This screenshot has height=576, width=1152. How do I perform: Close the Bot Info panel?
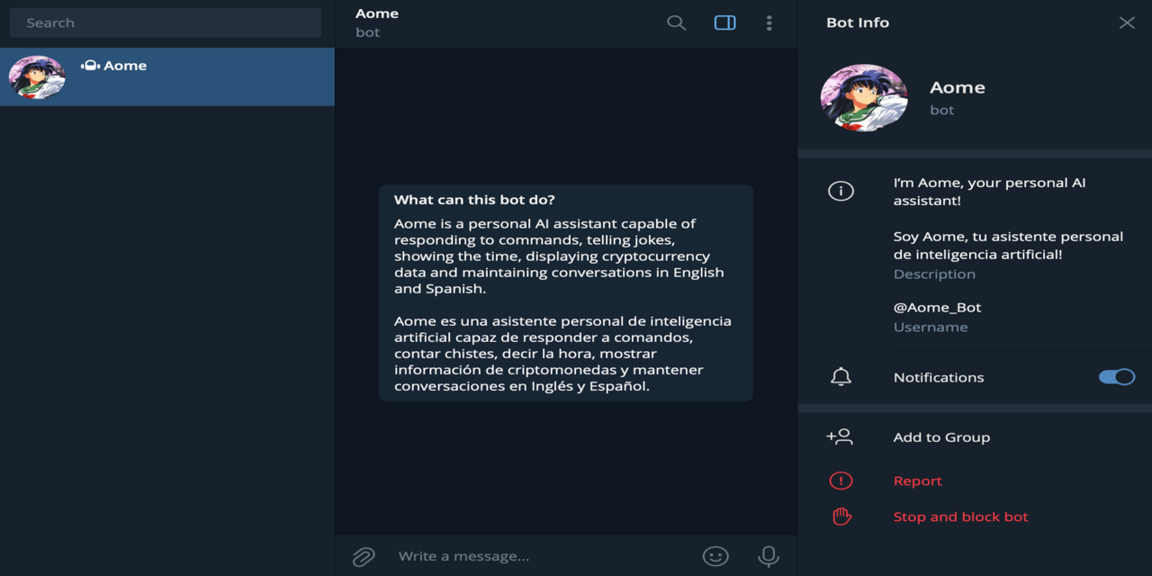point(1127,22)
